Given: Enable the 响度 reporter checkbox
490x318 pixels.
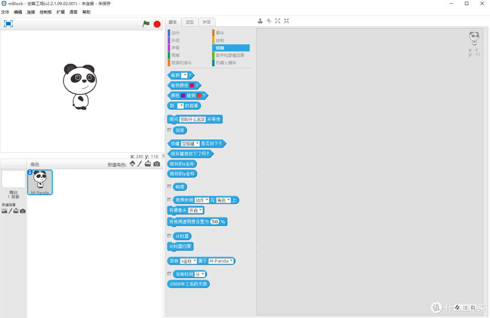Looking at the screenshot, I should click(x=169, y=186).
